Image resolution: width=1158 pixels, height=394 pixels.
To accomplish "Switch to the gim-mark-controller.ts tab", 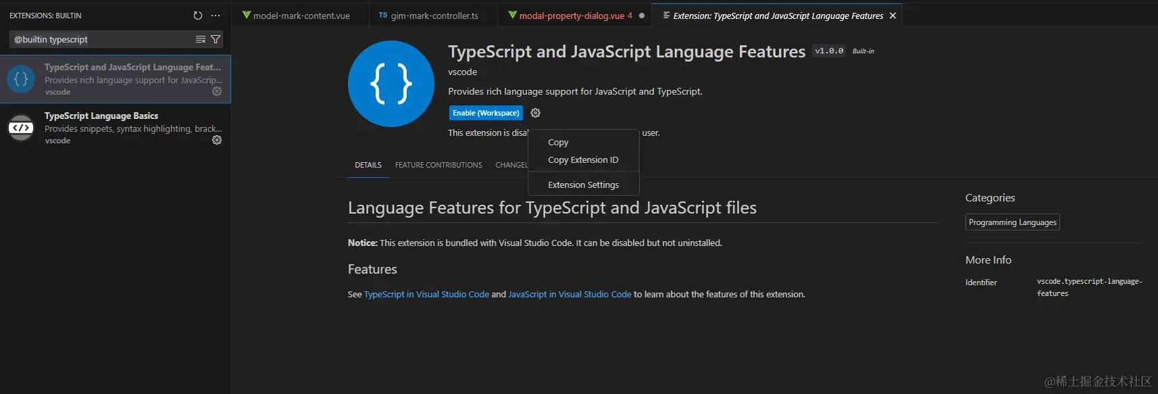I will point(434,16).
